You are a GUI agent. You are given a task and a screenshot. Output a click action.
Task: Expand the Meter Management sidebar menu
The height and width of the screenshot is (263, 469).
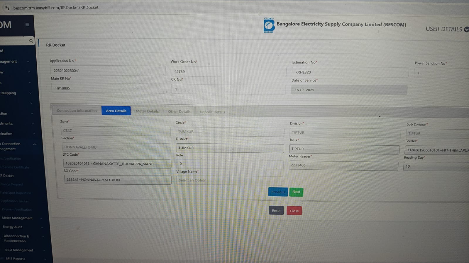[x=22, y=218]
